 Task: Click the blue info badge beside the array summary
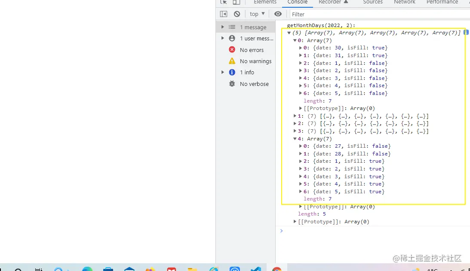pos(467,32)
